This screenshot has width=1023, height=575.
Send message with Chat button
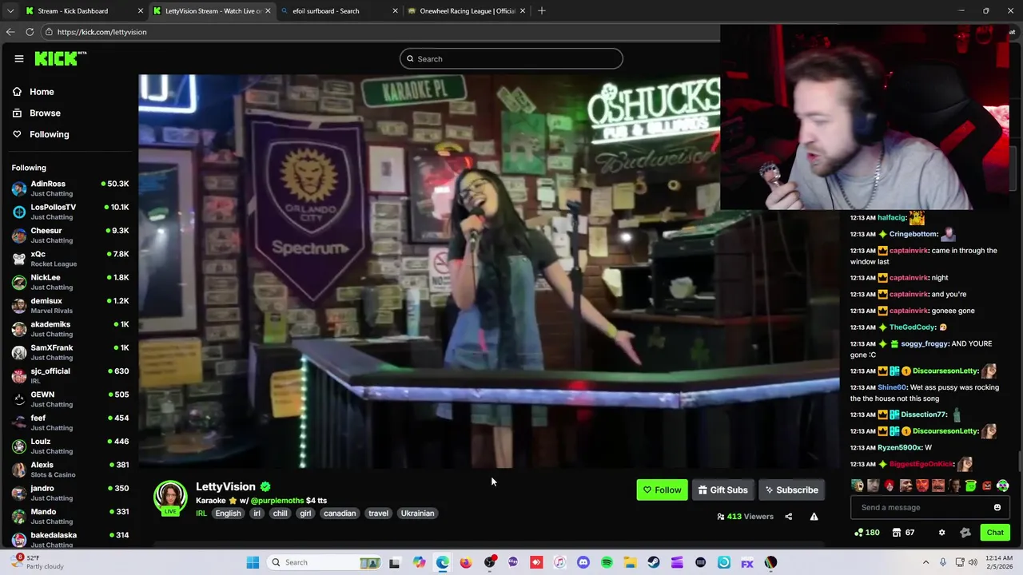pyautogui.click(x=995, y=533)
